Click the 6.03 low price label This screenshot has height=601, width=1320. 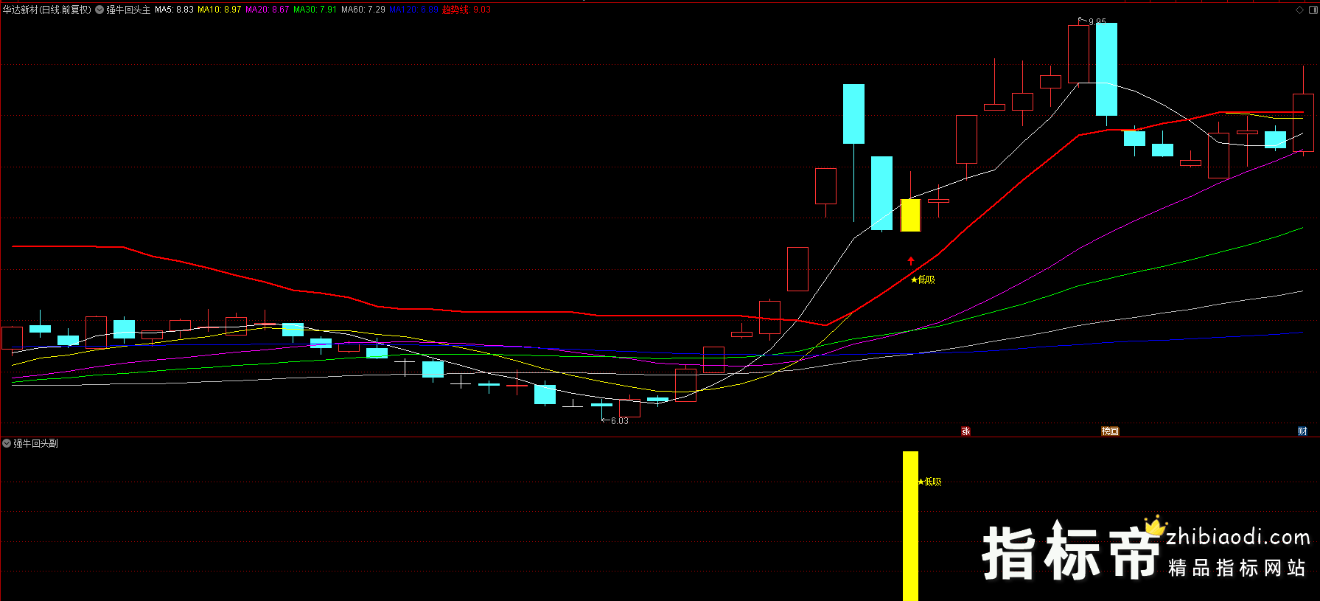[x=620, y=421]
